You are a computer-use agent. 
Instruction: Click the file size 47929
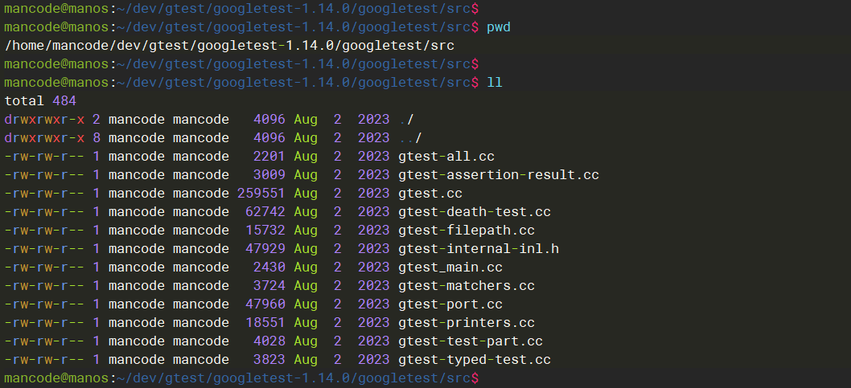(x=265, y=249)
